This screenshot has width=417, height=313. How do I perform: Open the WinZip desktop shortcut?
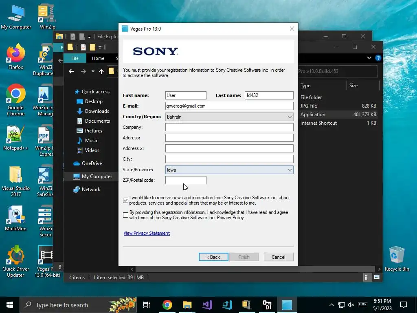click(x=47, y=16)
